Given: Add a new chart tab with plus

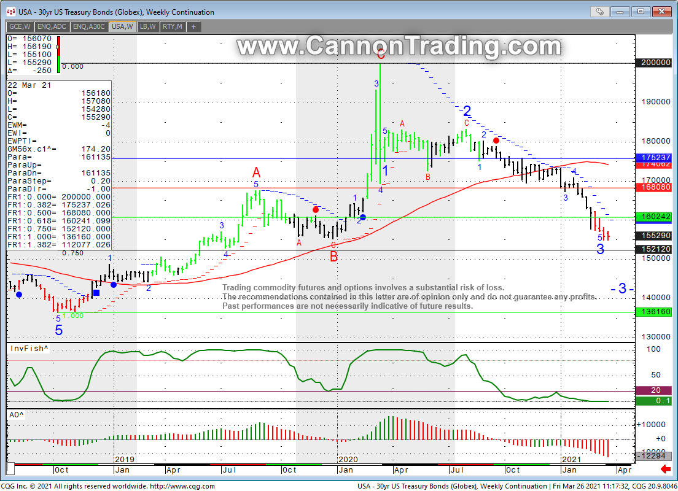Looking at the screenshot, I should pos(193,26).
